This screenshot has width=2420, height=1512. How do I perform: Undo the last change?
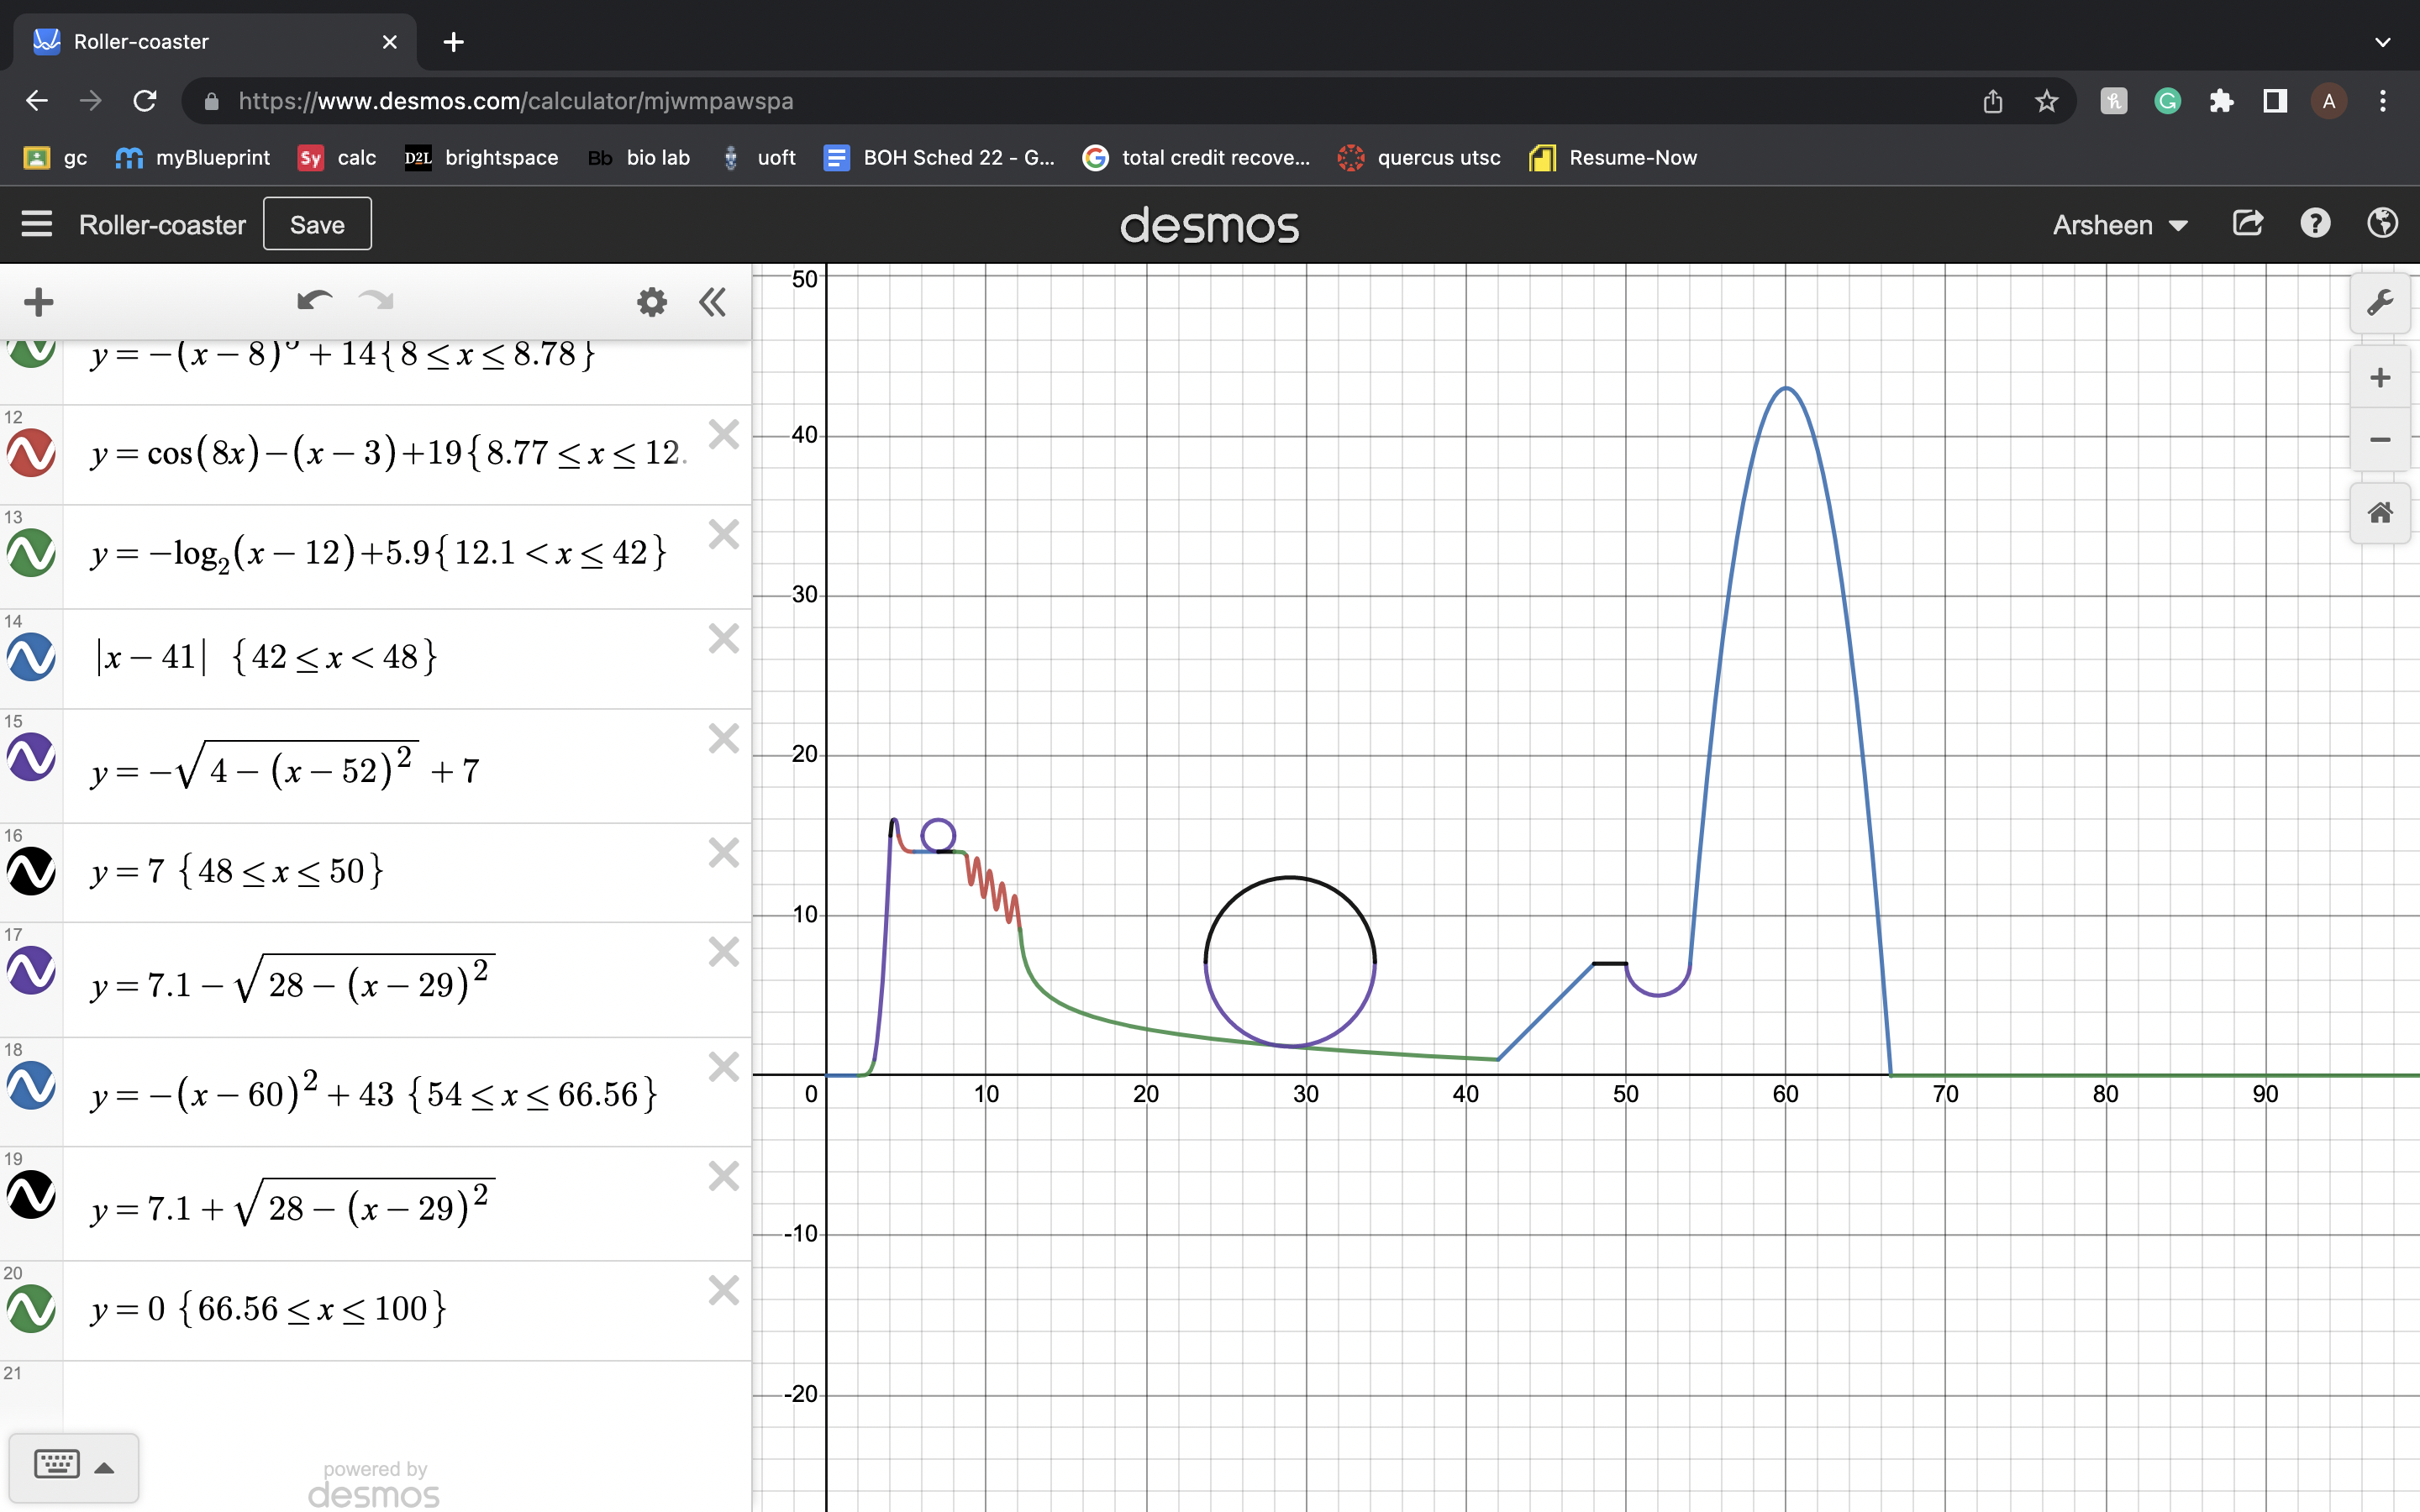click(x=313, y=300)
